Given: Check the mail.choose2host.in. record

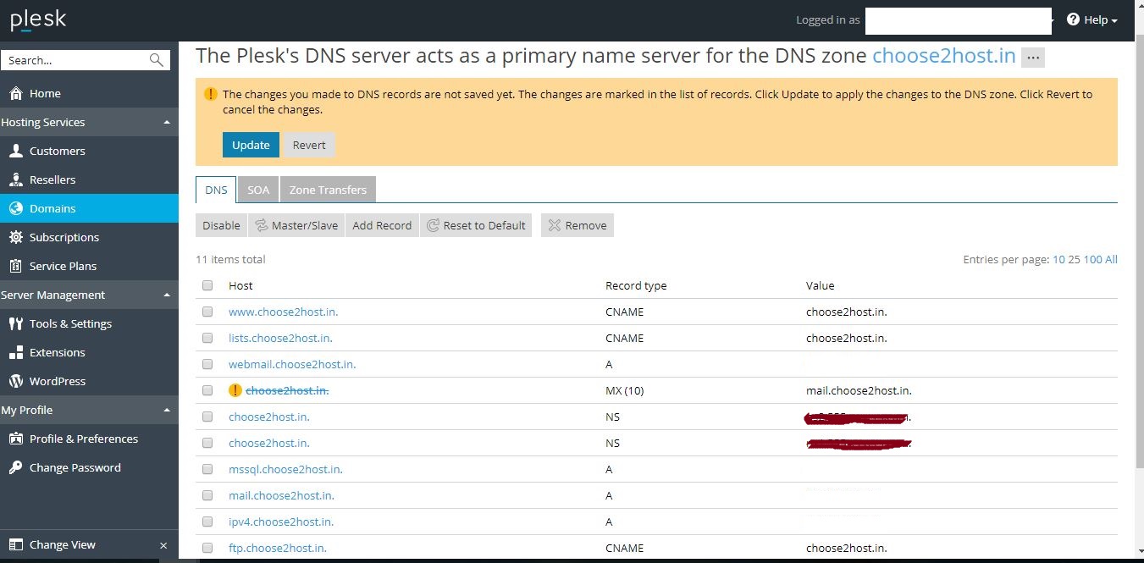Looking at the screenshot, I should [207, 495].
